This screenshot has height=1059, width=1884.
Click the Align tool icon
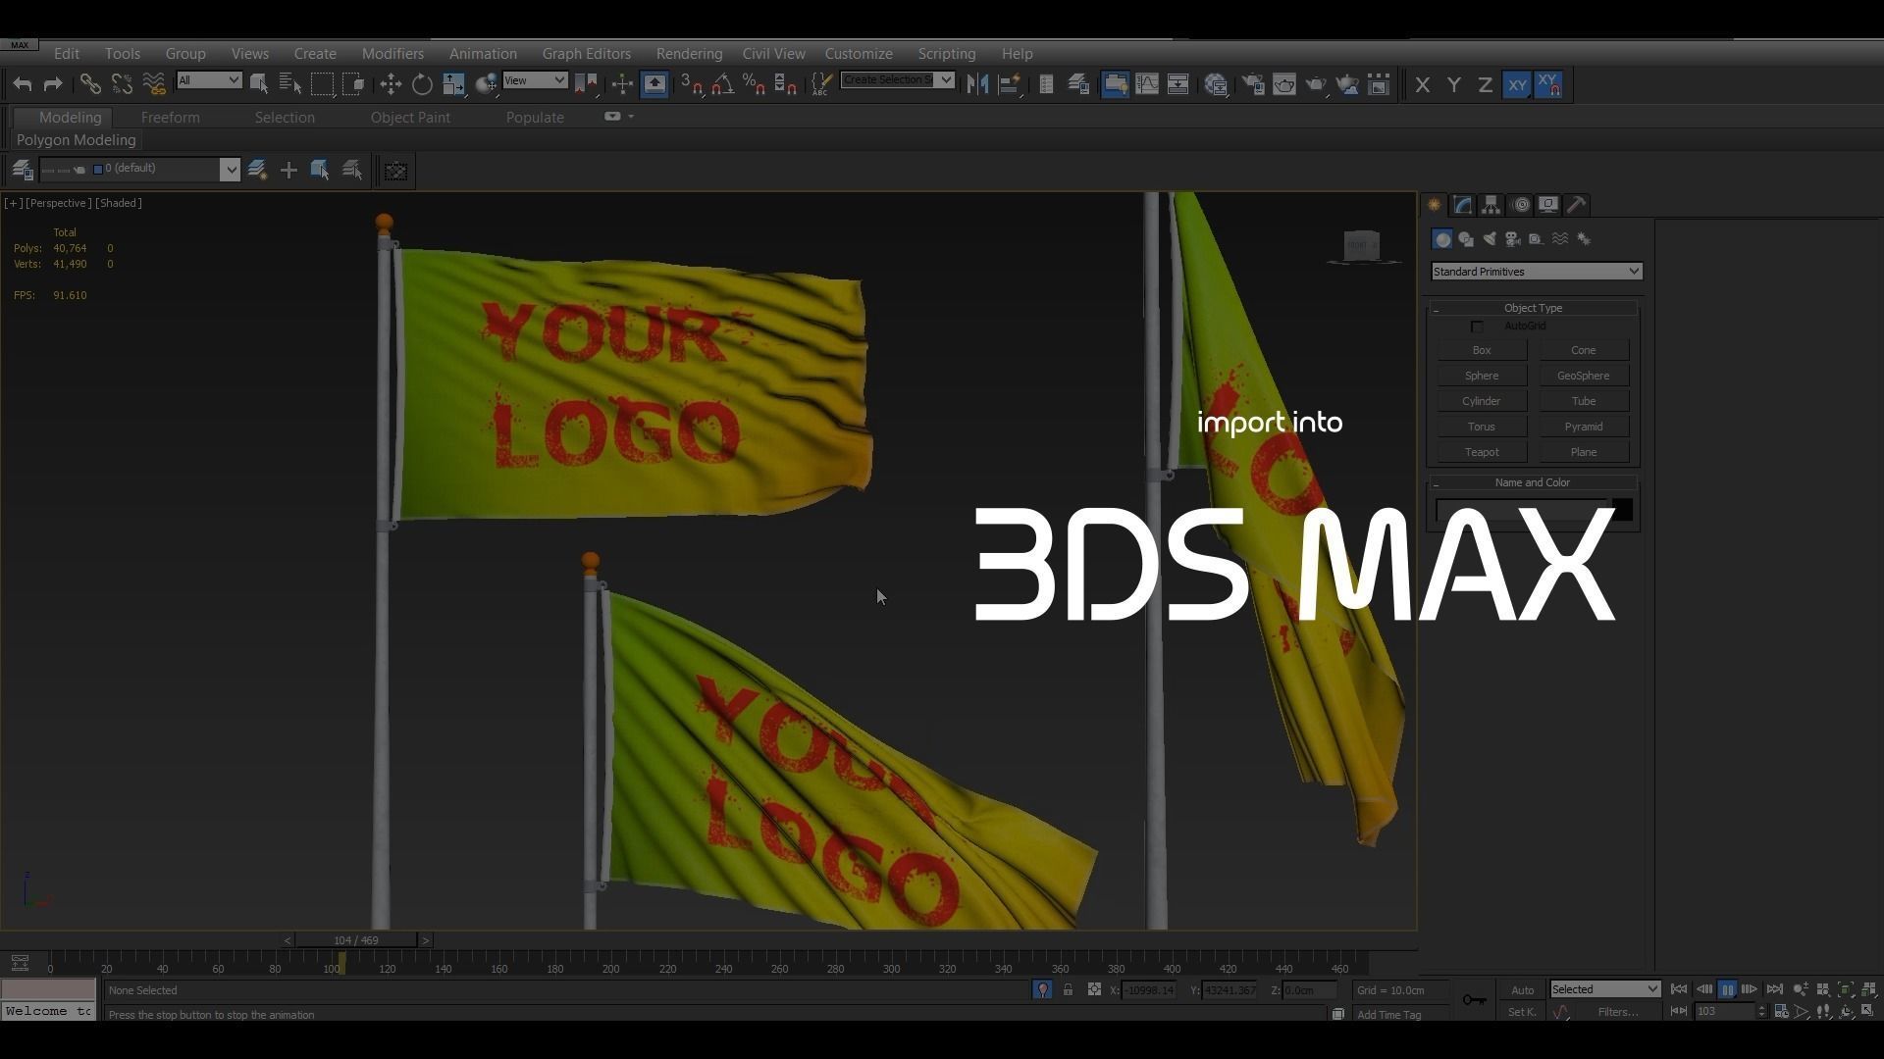click(x=1009, y=85)
